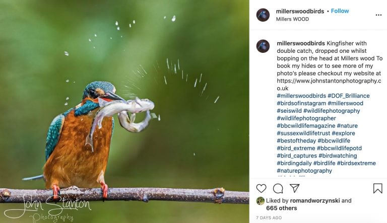
Task: Open comments via the speech bubble icon
Action: click(x=278, y=188)
